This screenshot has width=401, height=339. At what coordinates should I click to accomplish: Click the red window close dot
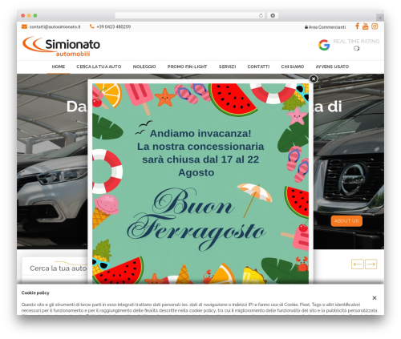pos(23,15)
